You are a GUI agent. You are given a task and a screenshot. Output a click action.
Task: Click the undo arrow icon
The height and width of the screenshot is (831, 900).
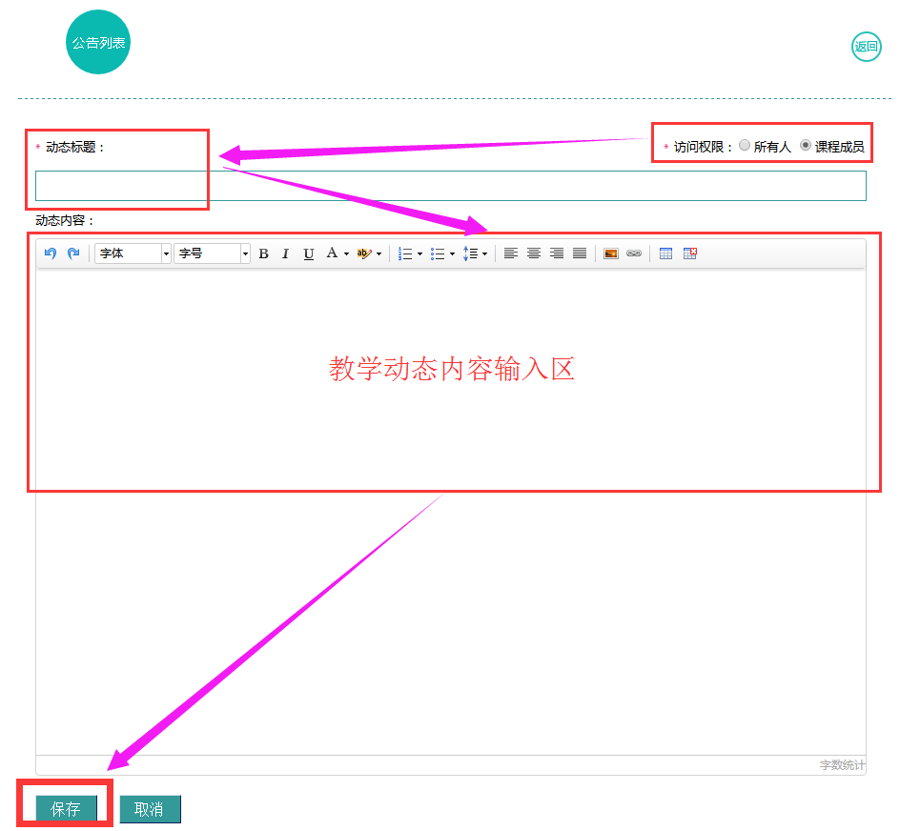point(51,253)
